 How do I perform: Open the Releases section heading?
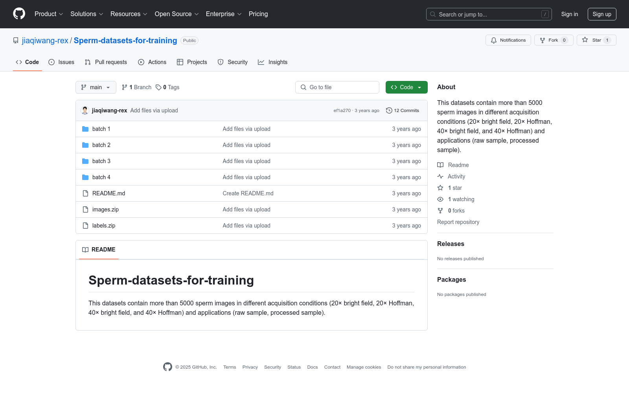451,244
